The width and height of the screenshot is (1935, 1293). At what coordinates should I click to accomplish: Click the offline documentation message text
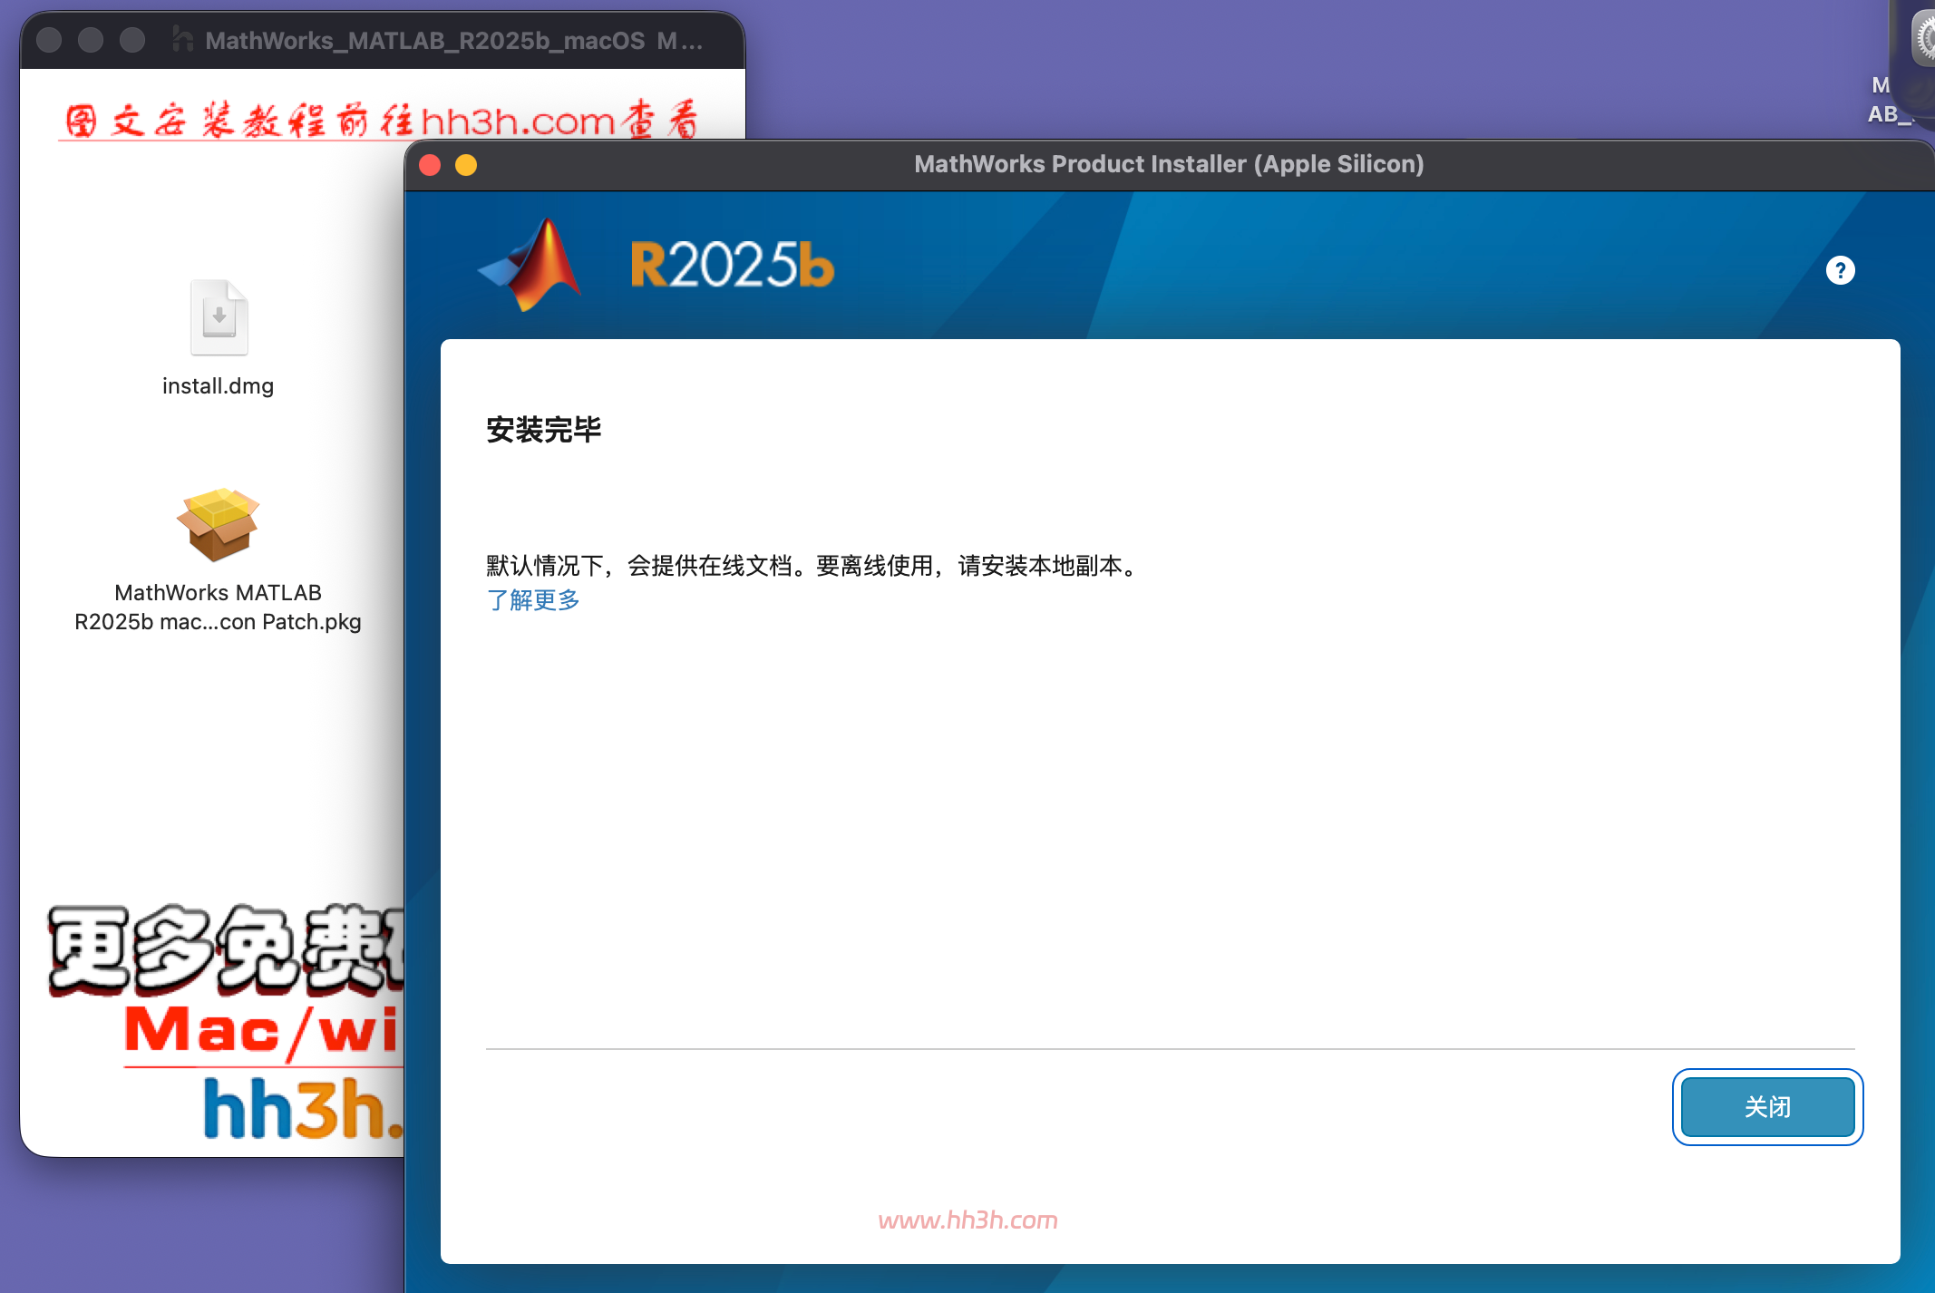pyautogui.click(x=813, y=566)
